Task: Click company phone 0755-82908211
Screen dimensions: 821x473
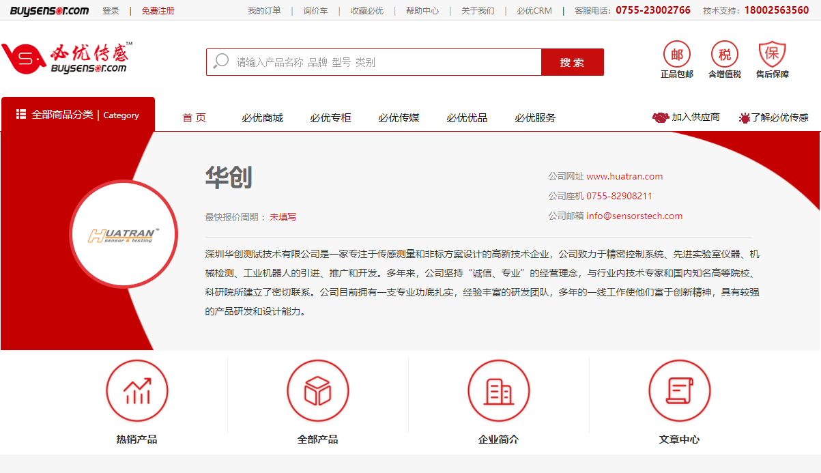Action: pyautogui.click(x=619, y=196)
